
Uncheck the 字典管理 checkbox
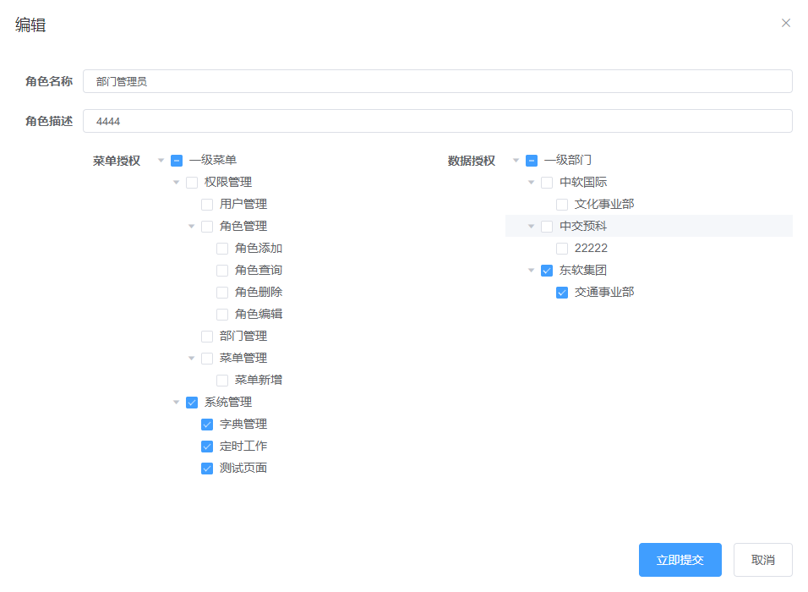(207, 424)
